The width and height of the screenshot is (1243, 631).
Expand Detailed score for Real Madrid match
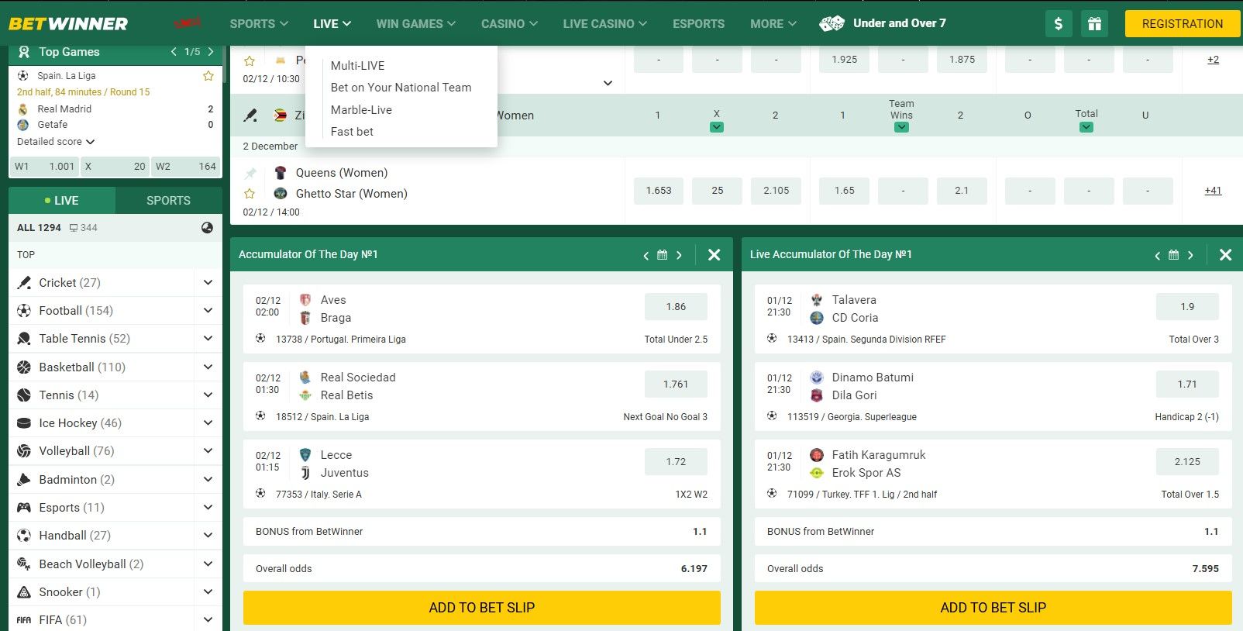(x=56, y=142)
